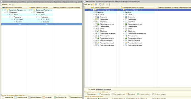Click the Регистры накопления icon in Основная конфигурация
Screen dimensions: 191x99
pos(98,43)
